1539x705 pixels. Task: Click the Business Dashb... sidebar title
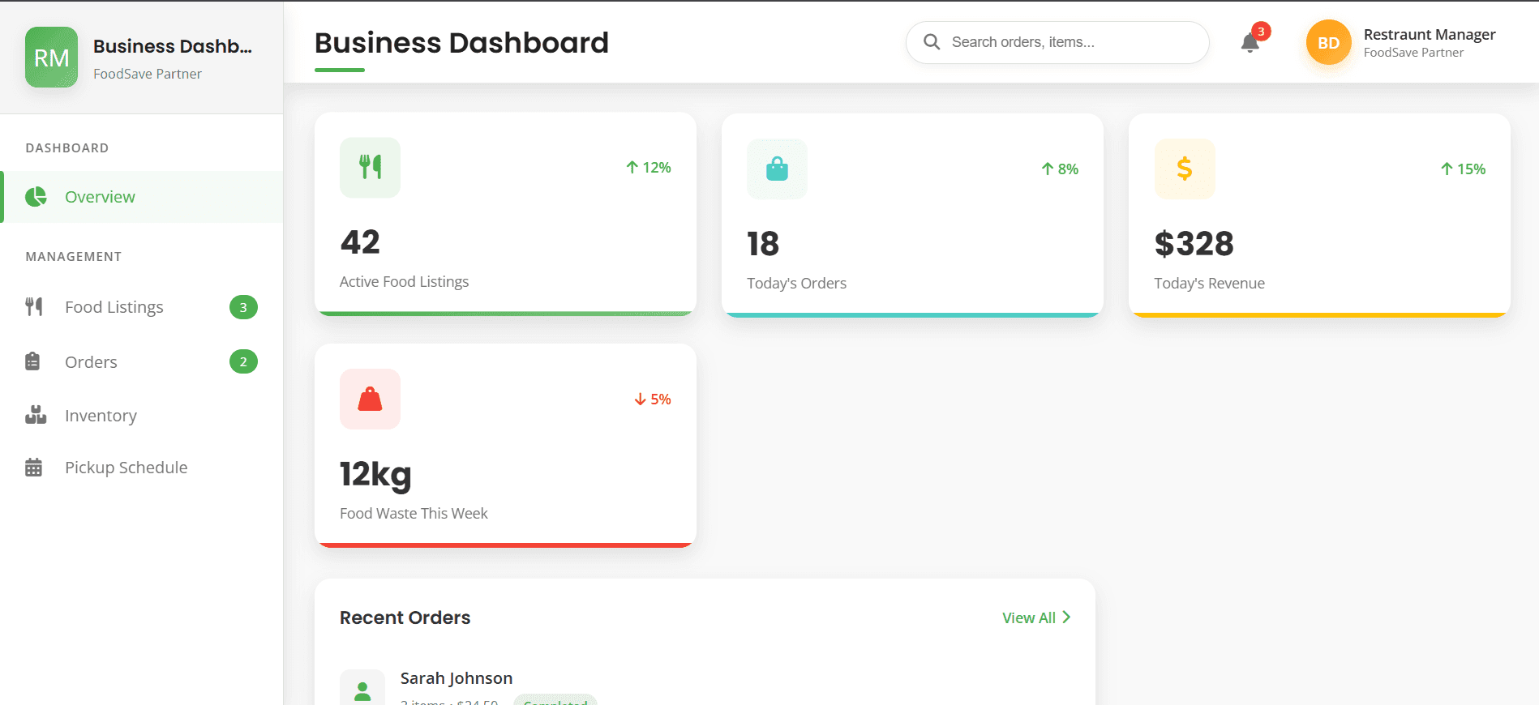(x=173, y=46)
